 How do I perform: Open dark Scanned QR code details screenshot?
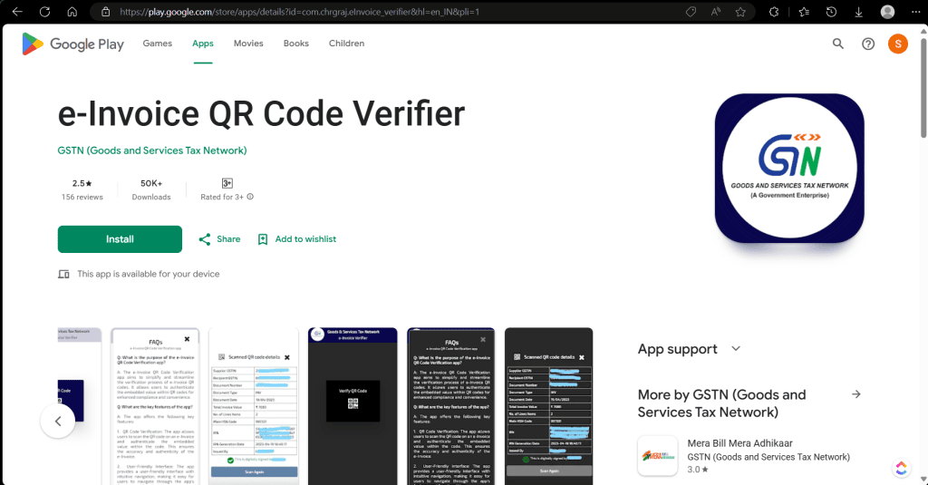tap(548, 406)
